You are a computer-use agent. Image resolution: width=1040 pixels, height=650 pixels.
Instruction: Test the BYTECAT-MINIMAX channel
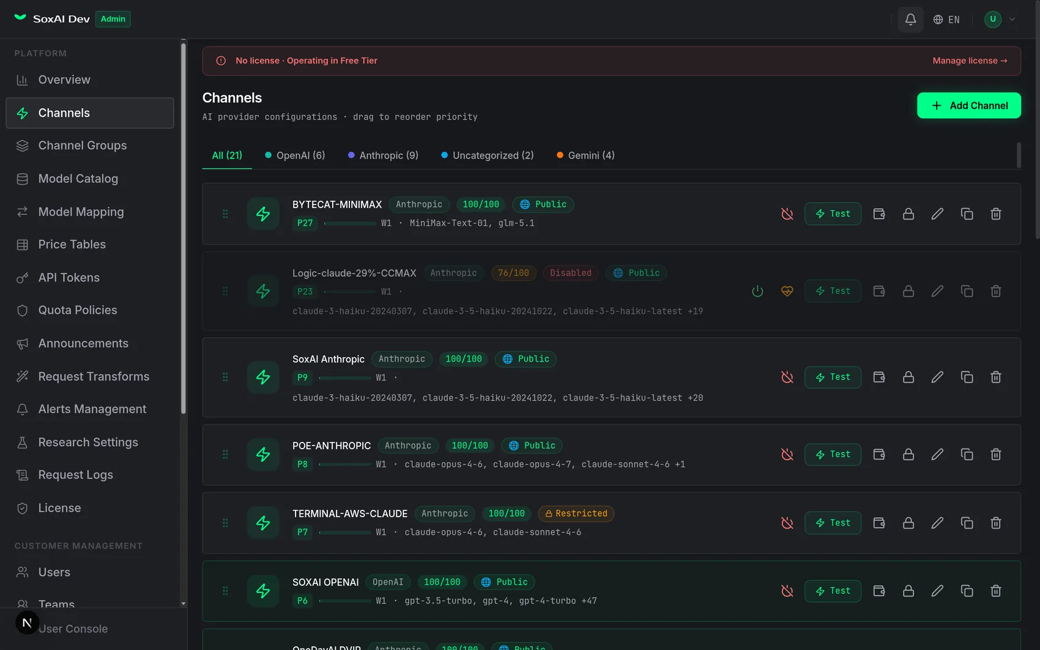(833, 214)
